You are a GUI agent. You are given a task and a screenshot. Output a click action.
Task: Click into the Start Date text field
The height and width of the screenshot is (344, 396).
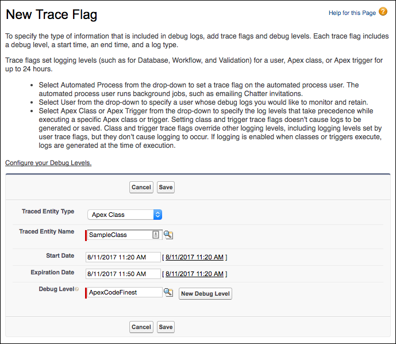point(123,257)
